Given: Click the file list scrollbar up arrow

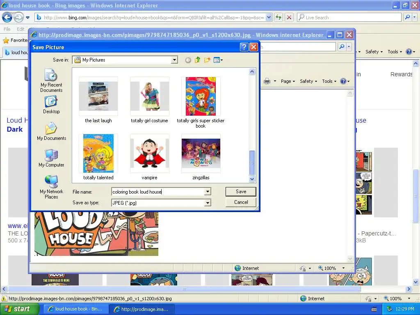Looking at the screenshot, I should [x=252, y=71].
